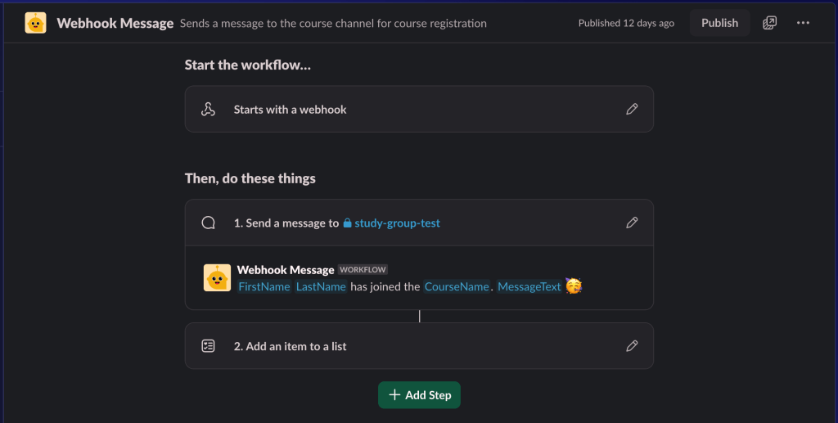This screenshot has width=838, height=423.
Task: Click the bot avatar in message preview
Action: click(217, 277)
